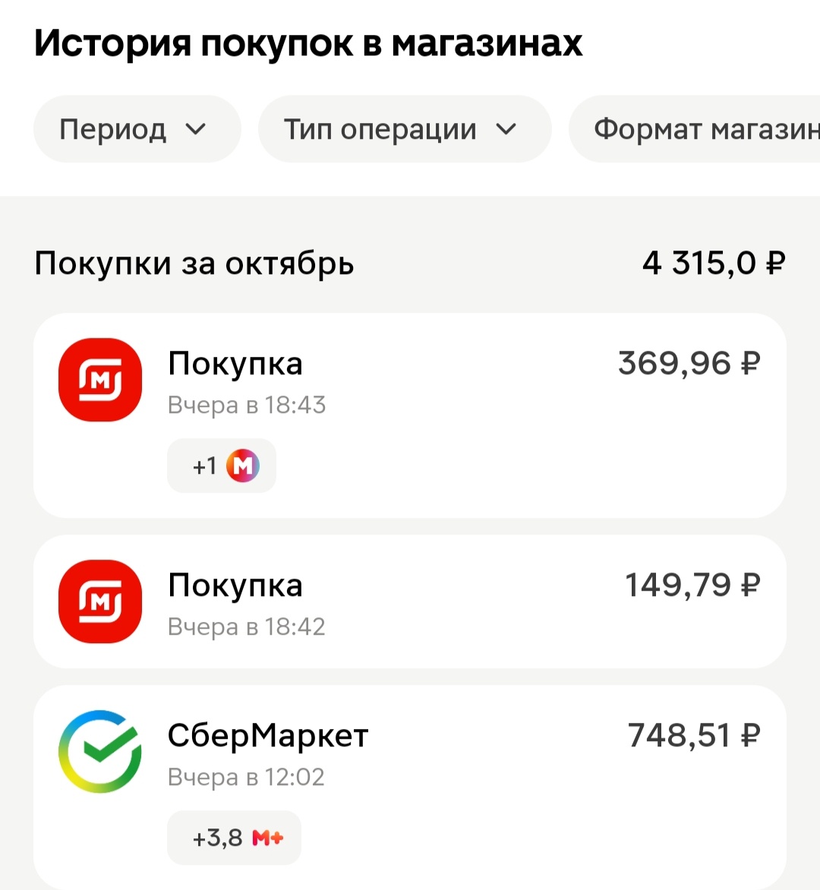Tap the 748,51 ₽ order amount
The image size is (820, 890).
pyautogui.click(x=693, y=736)
